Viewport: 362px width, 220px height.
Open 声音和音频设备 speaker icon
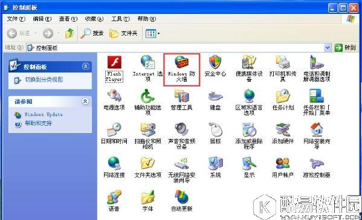tap(182, 129)
